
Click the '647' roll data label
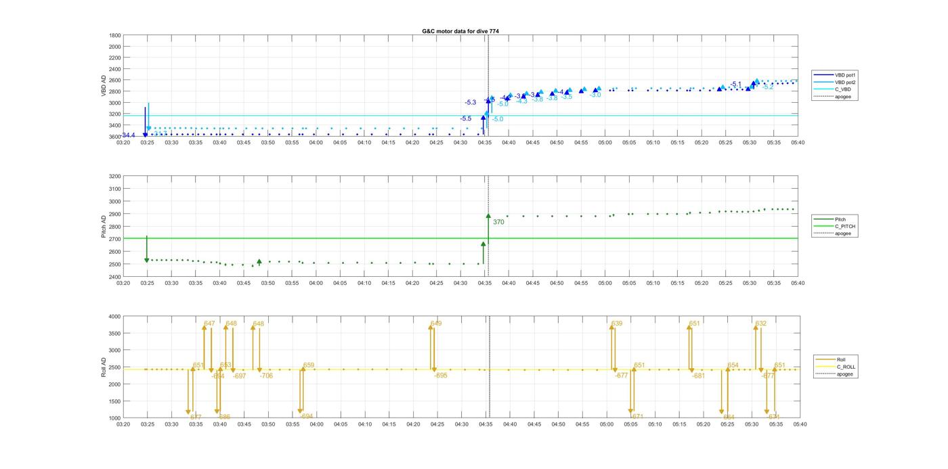(209, 323)
